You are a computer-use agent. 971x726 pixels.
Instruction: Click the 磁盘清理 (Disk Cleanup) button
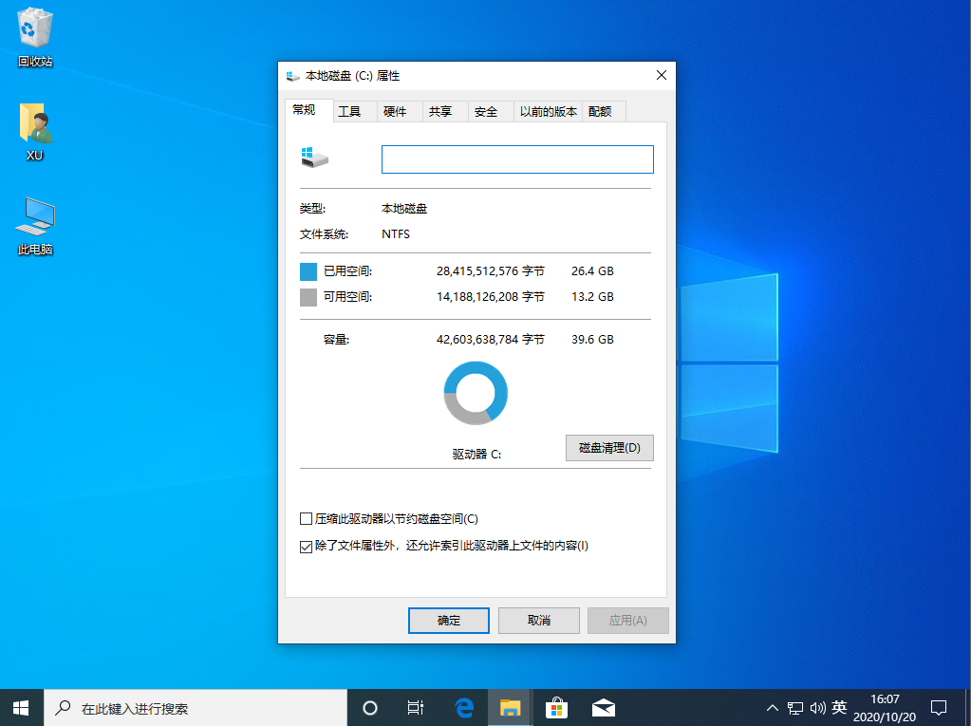coord(609,448)
